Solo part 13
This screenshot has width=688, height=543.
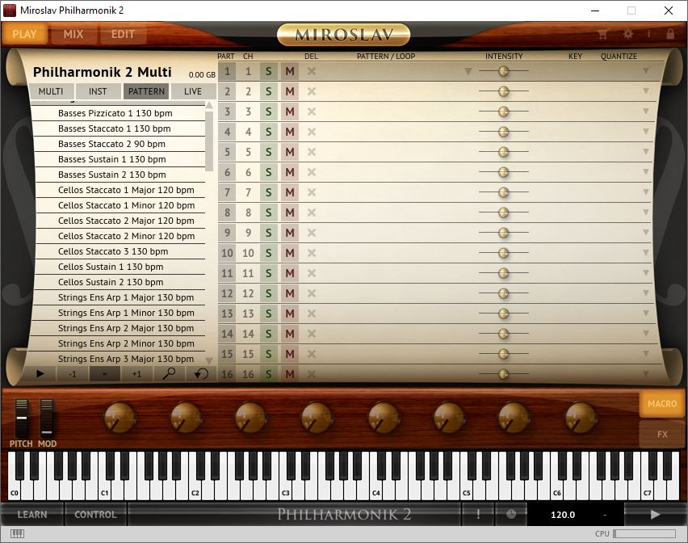coord(269,314)
